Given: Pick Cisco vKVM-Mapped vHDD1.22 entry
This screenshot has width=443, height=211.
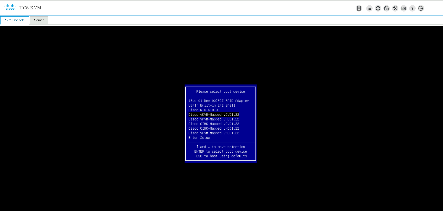Looking at the screenshot, I should coord(214,133).
